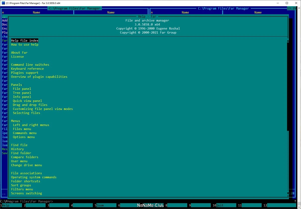
Task: Open the 'Tree panel' help topic
Action: (22, 93)
